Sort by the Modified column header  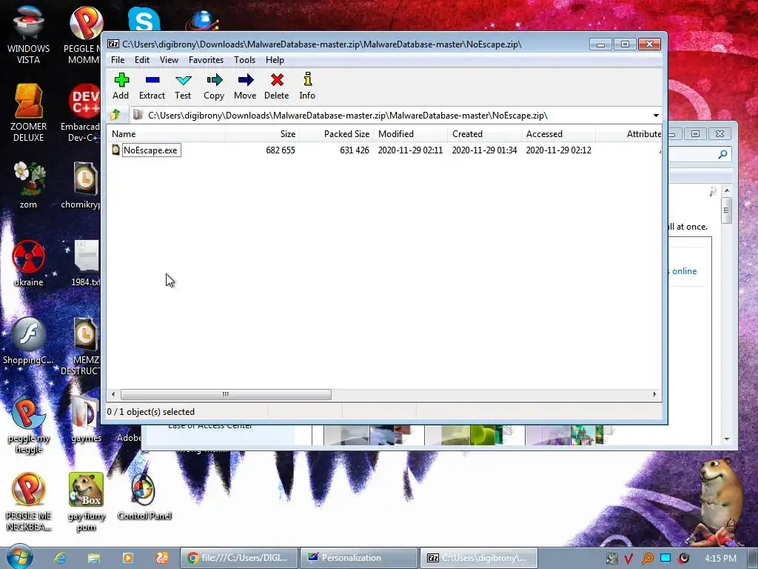coord(410,134)
